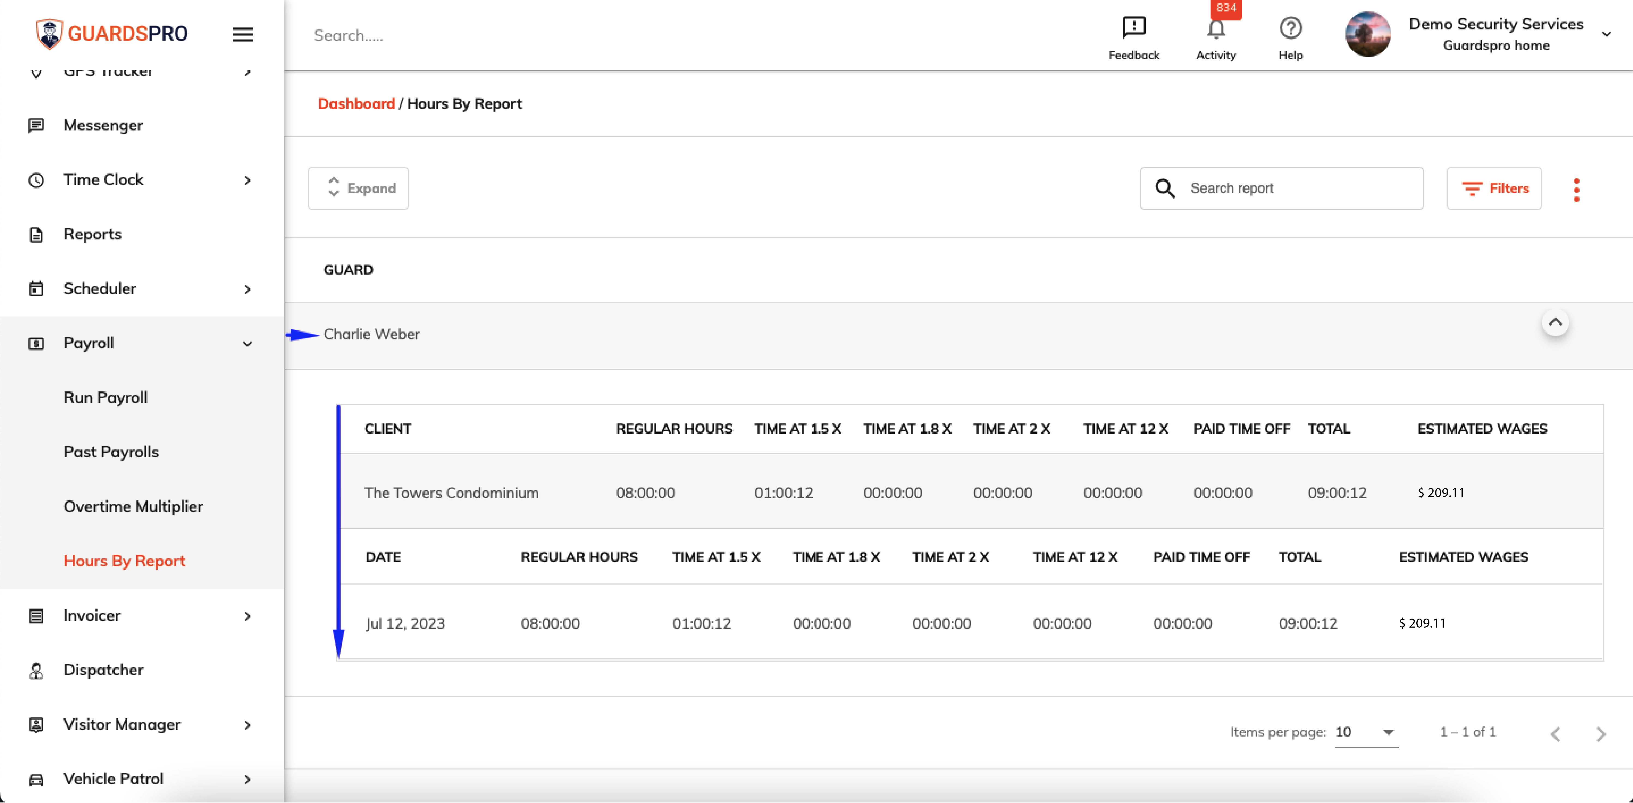The image size is (1633, 803).
Task: Click the Expand button
Action: point(358,188)
